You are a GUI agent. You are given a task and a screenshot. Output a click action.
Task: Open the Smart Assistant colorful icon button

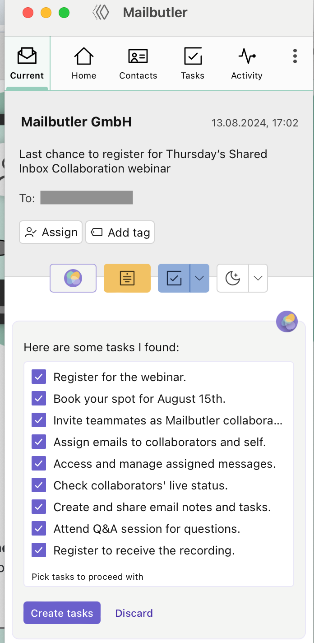click(x=73, y=278)
